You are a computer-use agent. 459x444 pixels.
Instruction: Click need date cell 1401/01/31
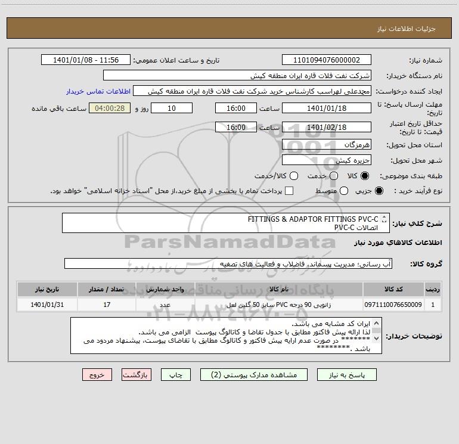point(47,305)
